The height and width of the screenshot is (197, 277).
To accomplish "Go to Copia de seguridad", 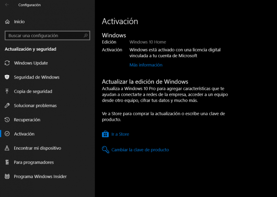I will (33, 91).
